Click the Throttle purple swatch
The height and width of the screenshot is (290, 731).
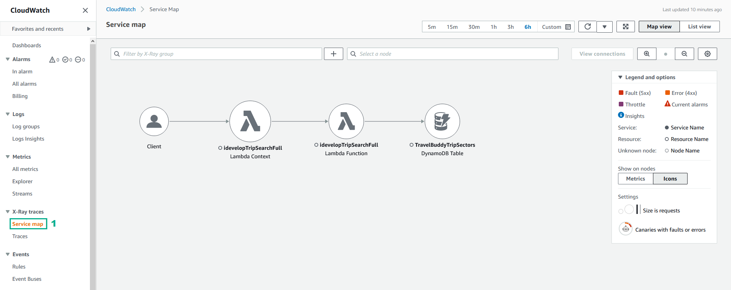621,104
